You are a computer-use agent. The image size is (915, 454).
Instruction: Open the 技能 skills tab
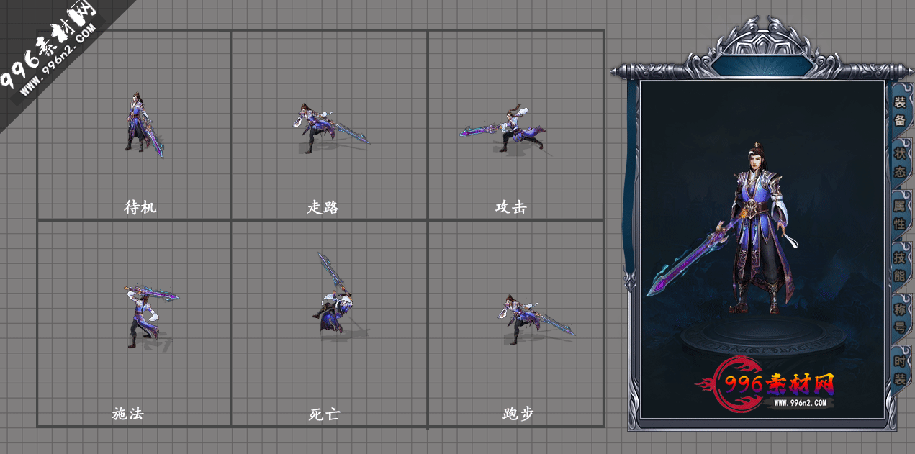pyautogui.click(x=900, y=266)
